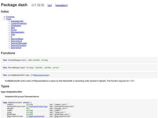Open SegmentBase index link

tap(17, 39)
